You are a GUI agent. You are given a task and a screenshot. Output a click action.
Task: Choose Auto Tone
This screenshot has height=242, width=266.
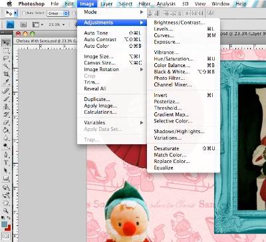pos(112,33)
